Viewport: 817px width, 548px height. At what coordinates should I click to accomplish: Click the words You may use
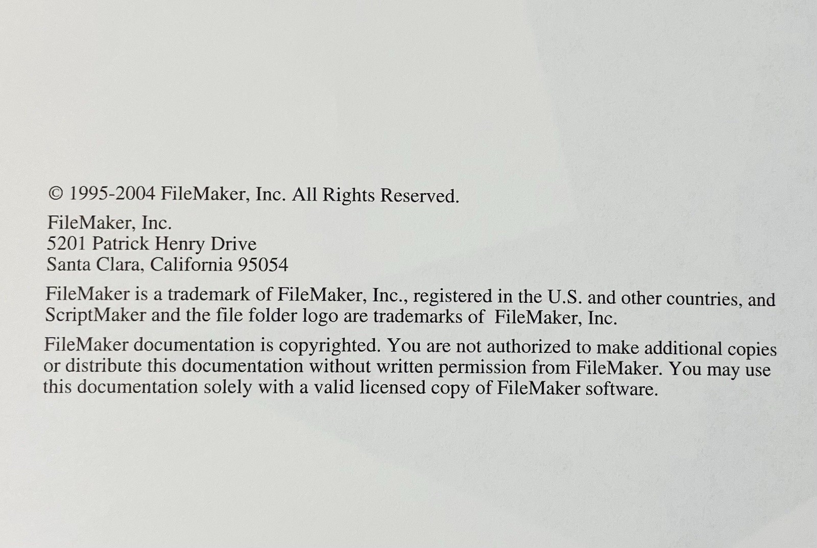720,370
